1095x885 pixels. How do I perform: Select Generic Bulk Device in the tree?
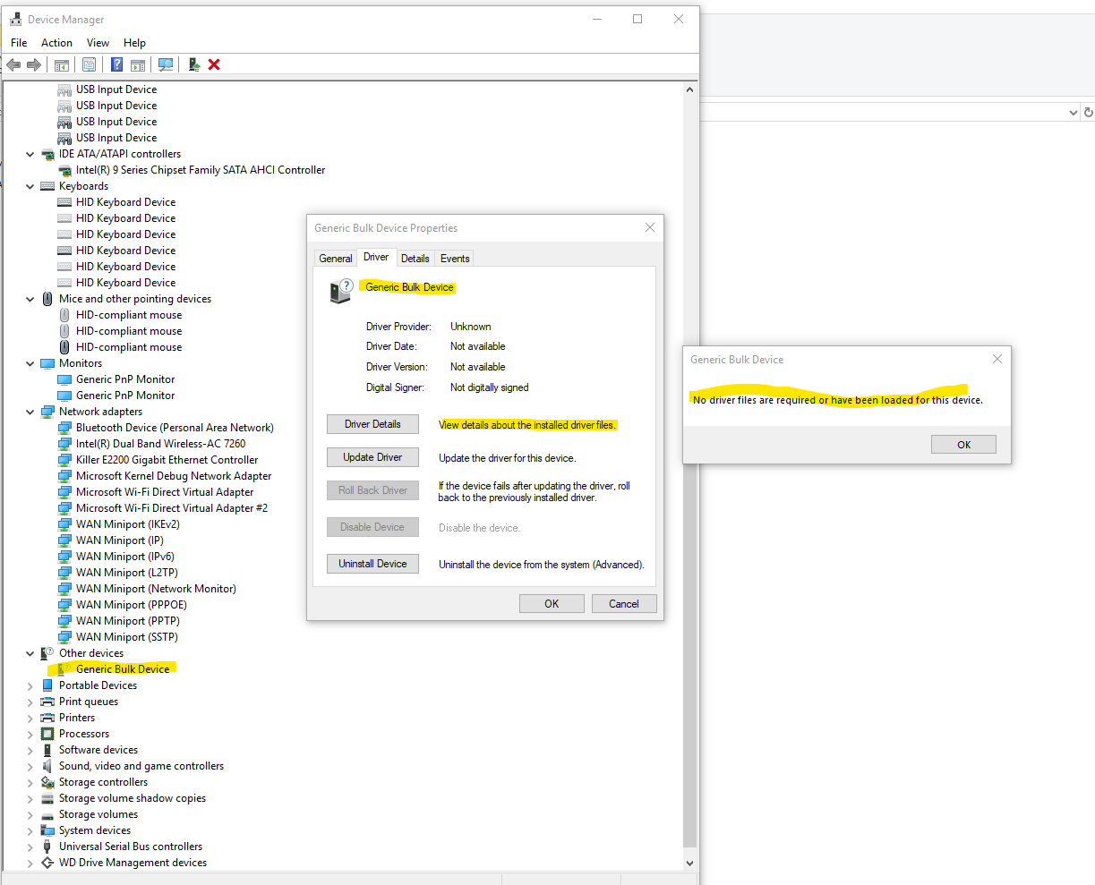tap(123, 669)
